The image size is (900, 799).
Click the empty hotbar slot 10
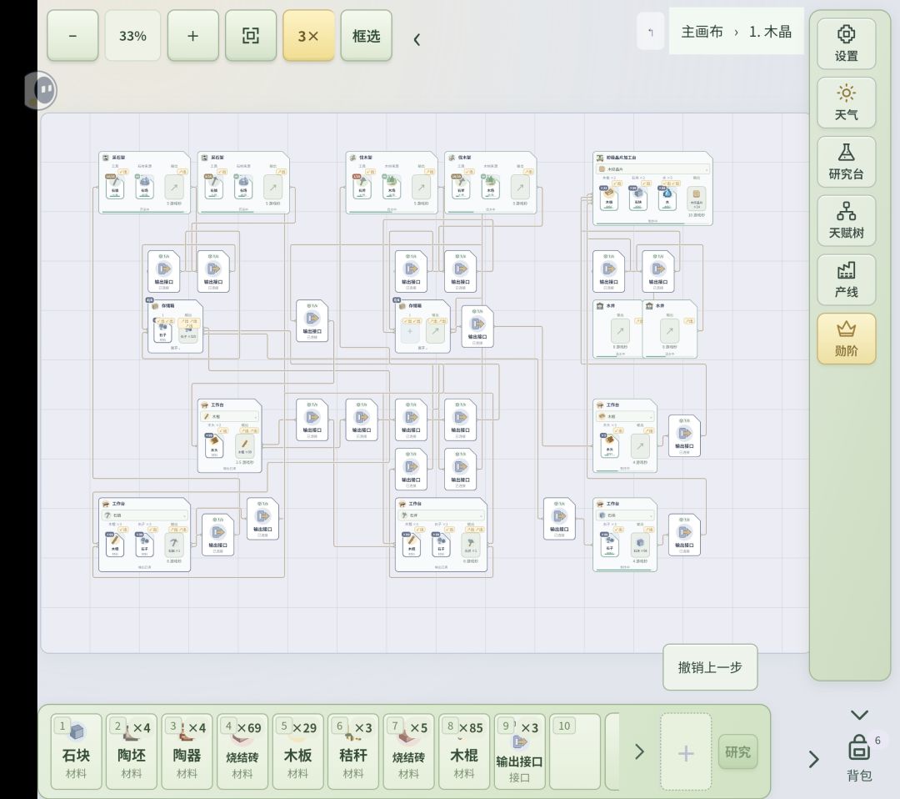pyautogui.click(x=574, y=751)
